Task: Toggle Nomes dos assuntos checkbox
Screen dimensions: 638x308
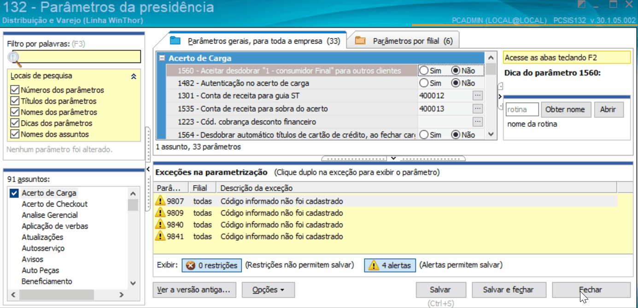Action: (x=14, y=134)
